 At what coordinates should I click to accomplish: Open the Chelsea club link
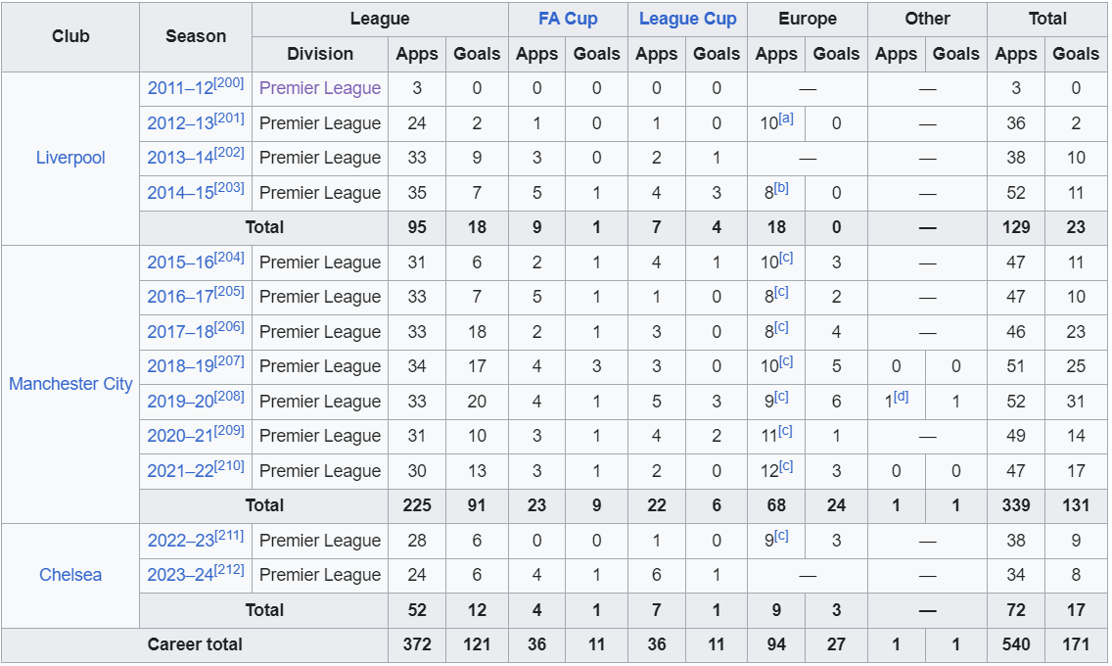[x=70, y=575]
